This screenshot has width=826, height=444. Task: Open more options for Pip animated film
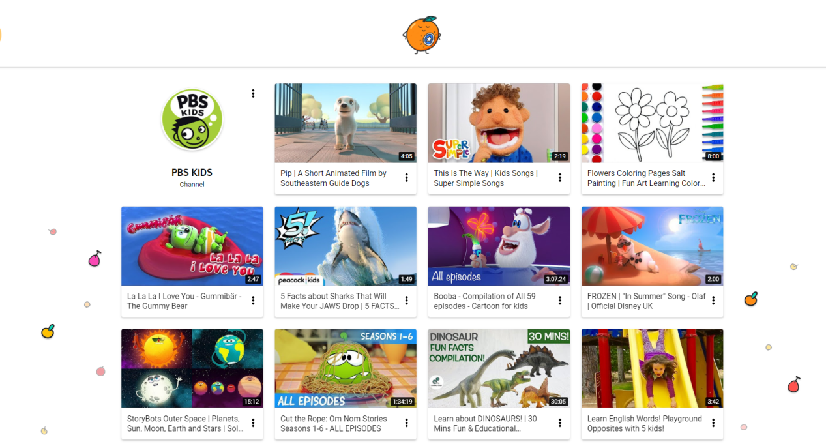[406, 177]
